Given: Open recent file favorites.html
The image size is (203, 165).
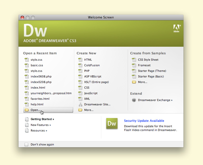Looking at the screenshot, I should click(40, 99).
